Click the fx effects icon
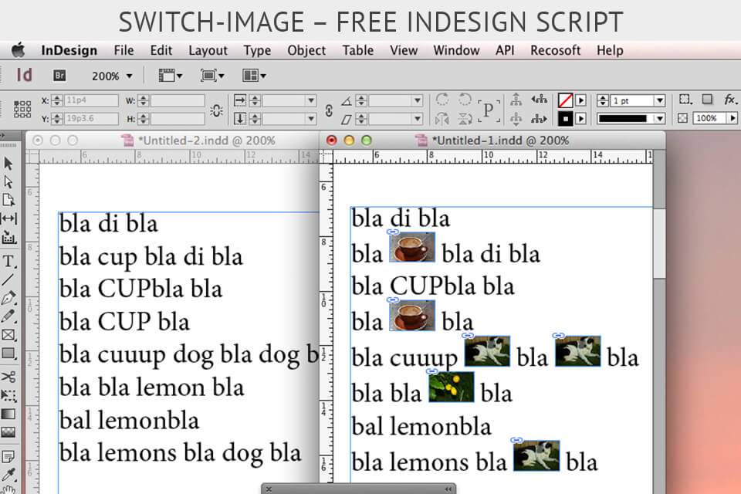 pyautogui.click(x=729, y=100)
